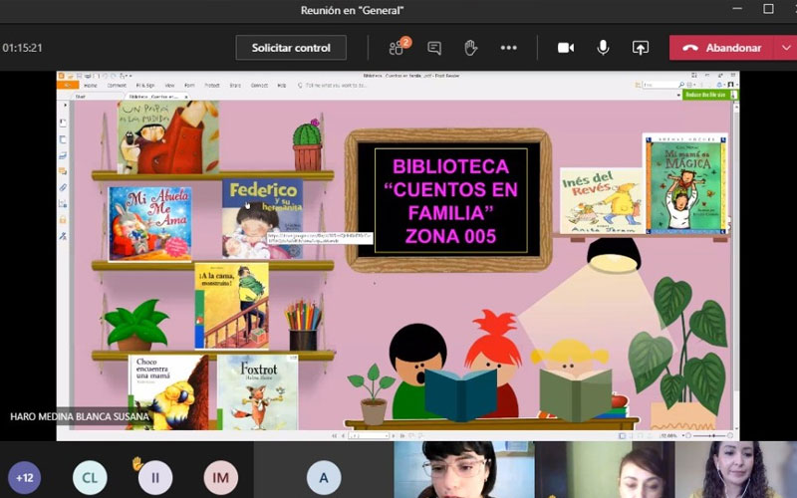The width and height of the screenshot is (797, 498).
Task: Select single page view mode icon
Action: [622, 436]
